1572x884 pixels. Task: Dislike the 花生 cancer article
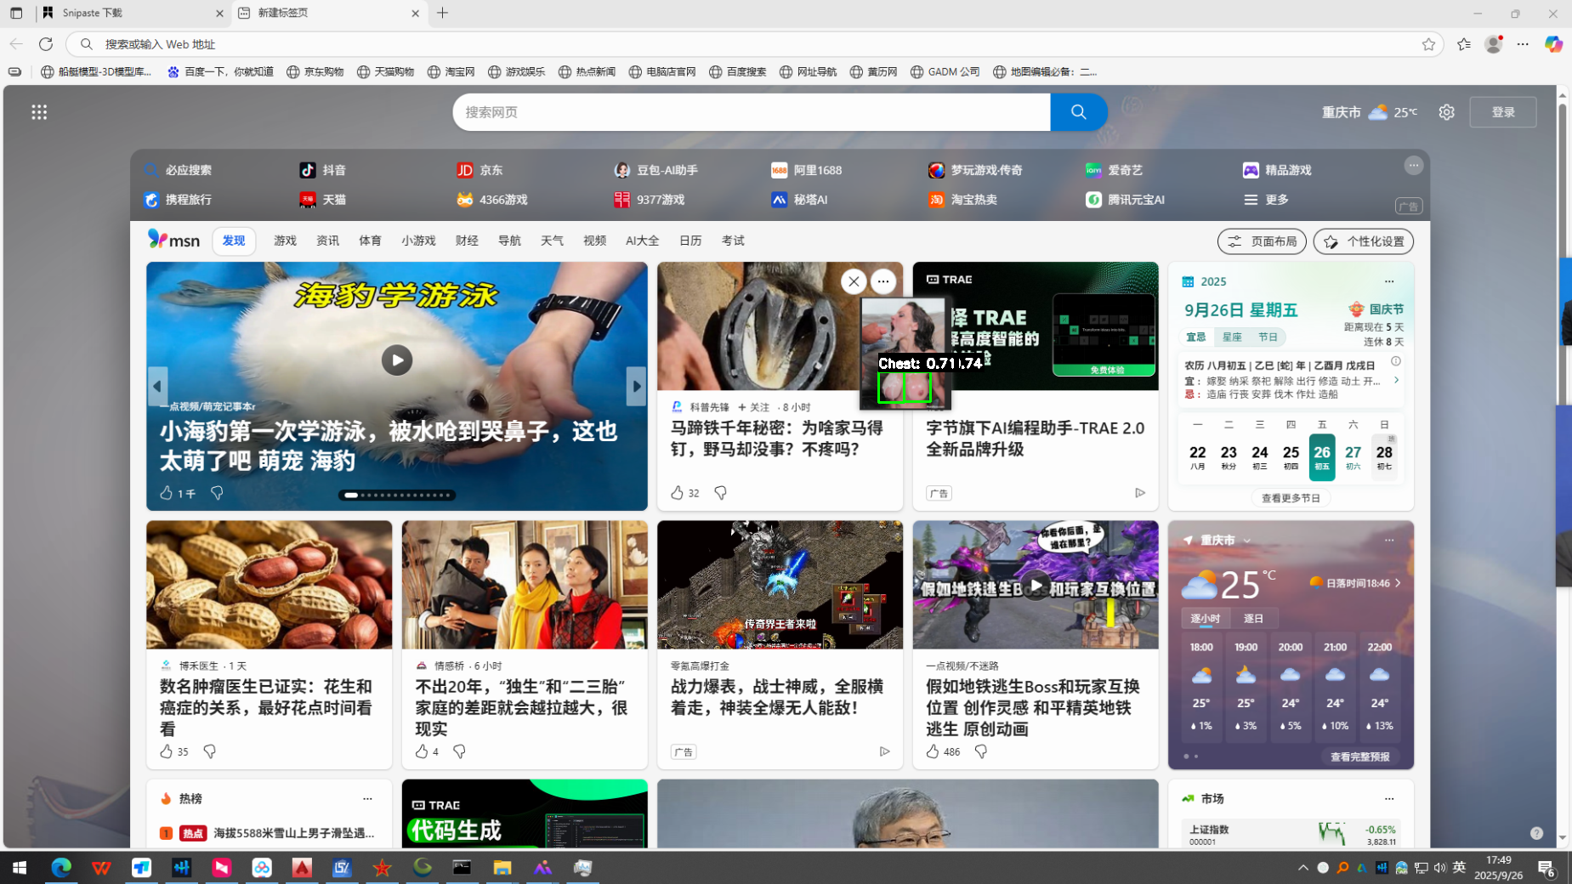coord(209,751)
